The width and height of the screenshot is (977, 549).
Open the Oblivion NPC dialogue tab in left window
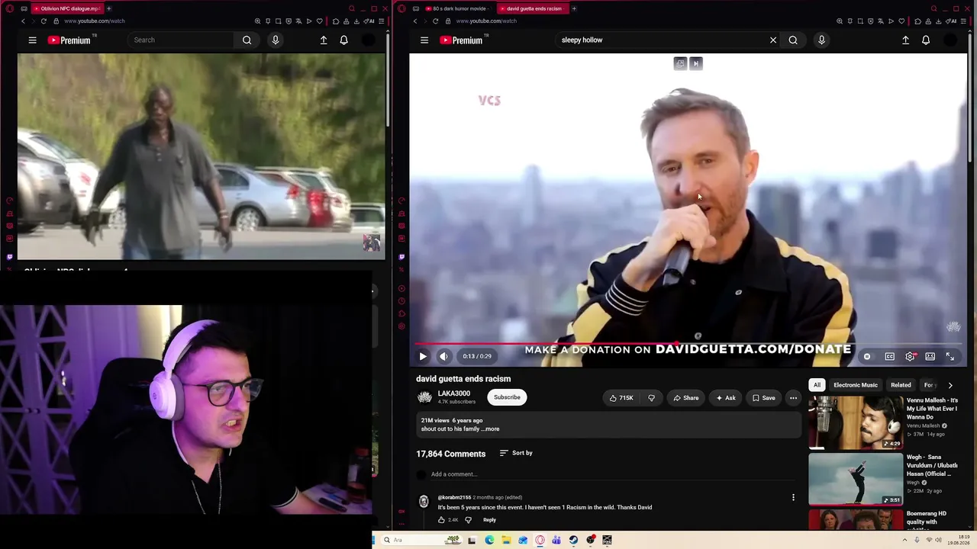(66, 8)
